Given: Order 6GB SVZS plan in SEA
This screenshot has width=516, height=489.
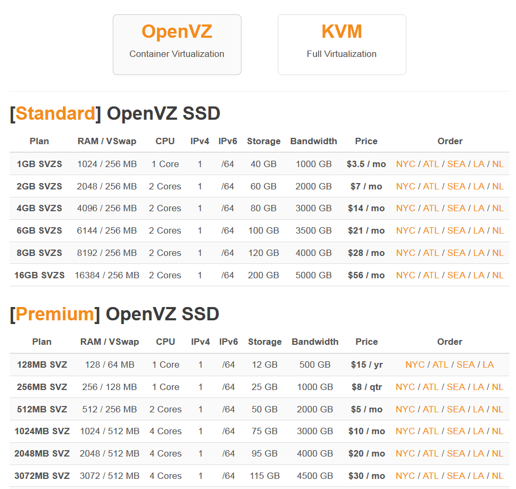Looking at the screenshot, I should [x=456, y=231].
